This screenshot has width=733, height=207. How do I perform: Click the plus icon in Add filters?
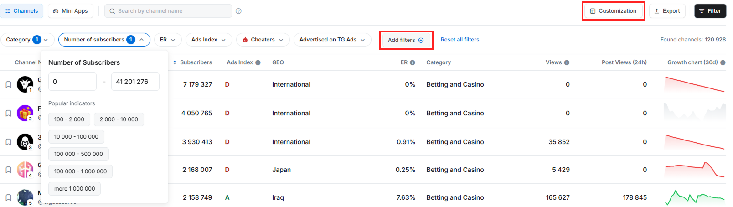421,40
